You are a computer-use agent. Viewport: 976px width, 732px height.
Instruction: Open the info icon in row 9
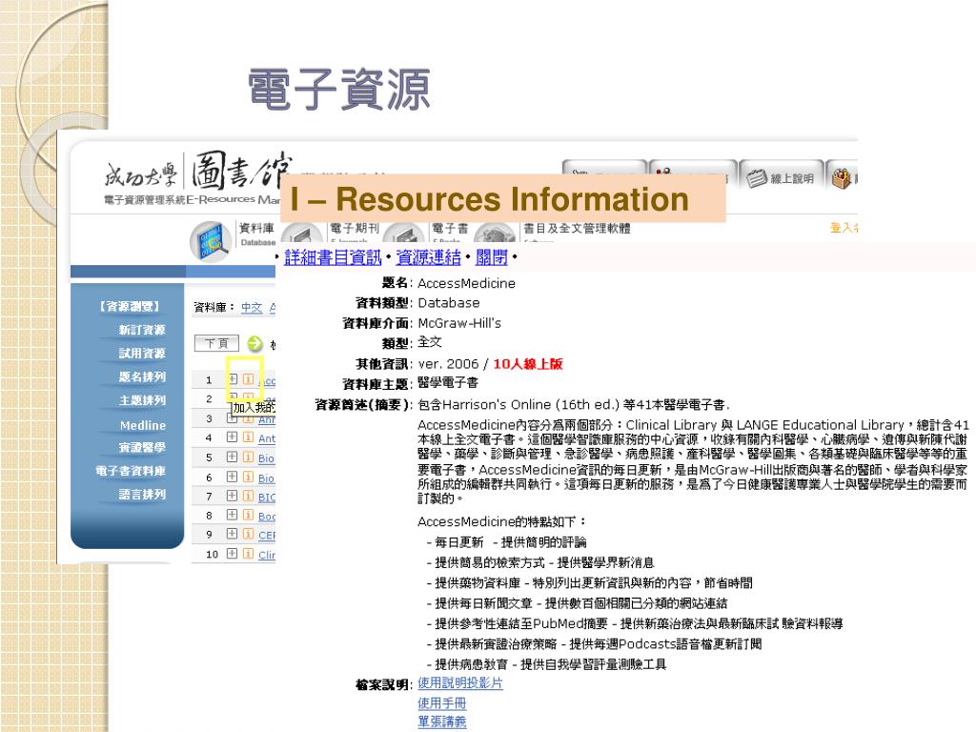pos(248,534)
